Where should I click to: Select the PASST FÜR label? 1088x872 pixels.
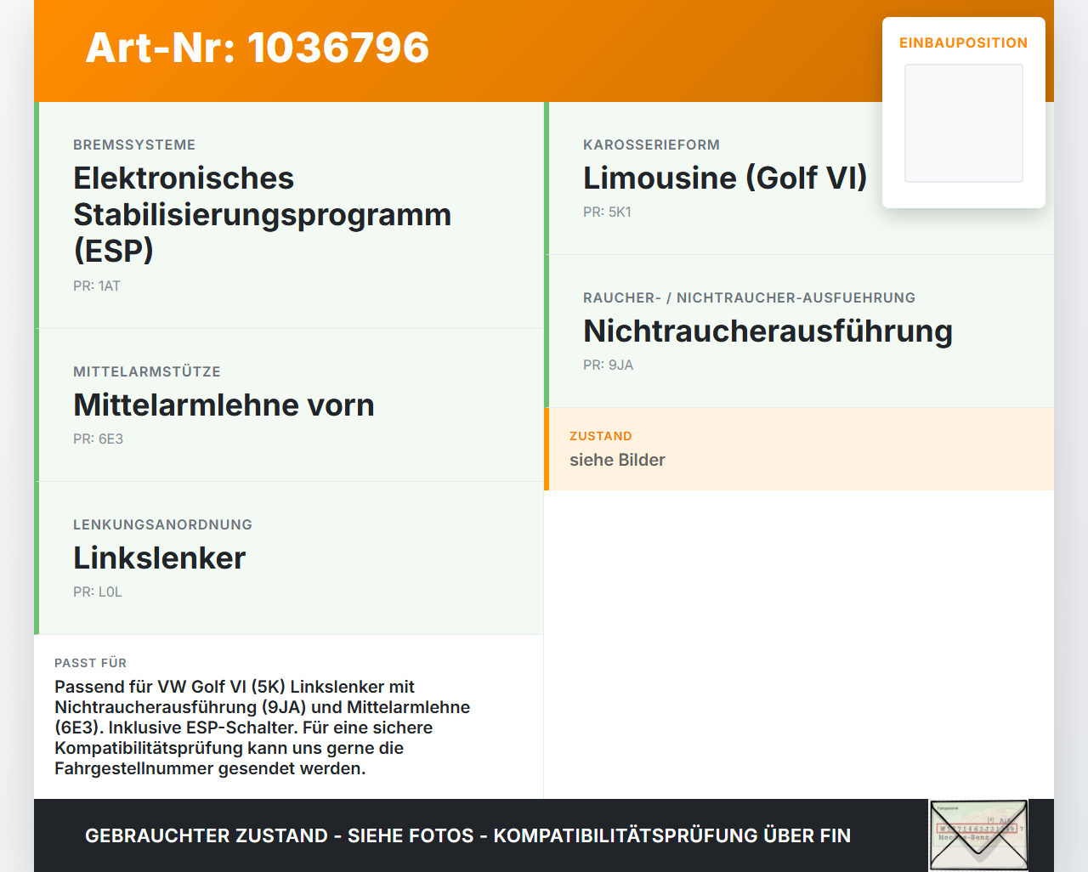90,663
